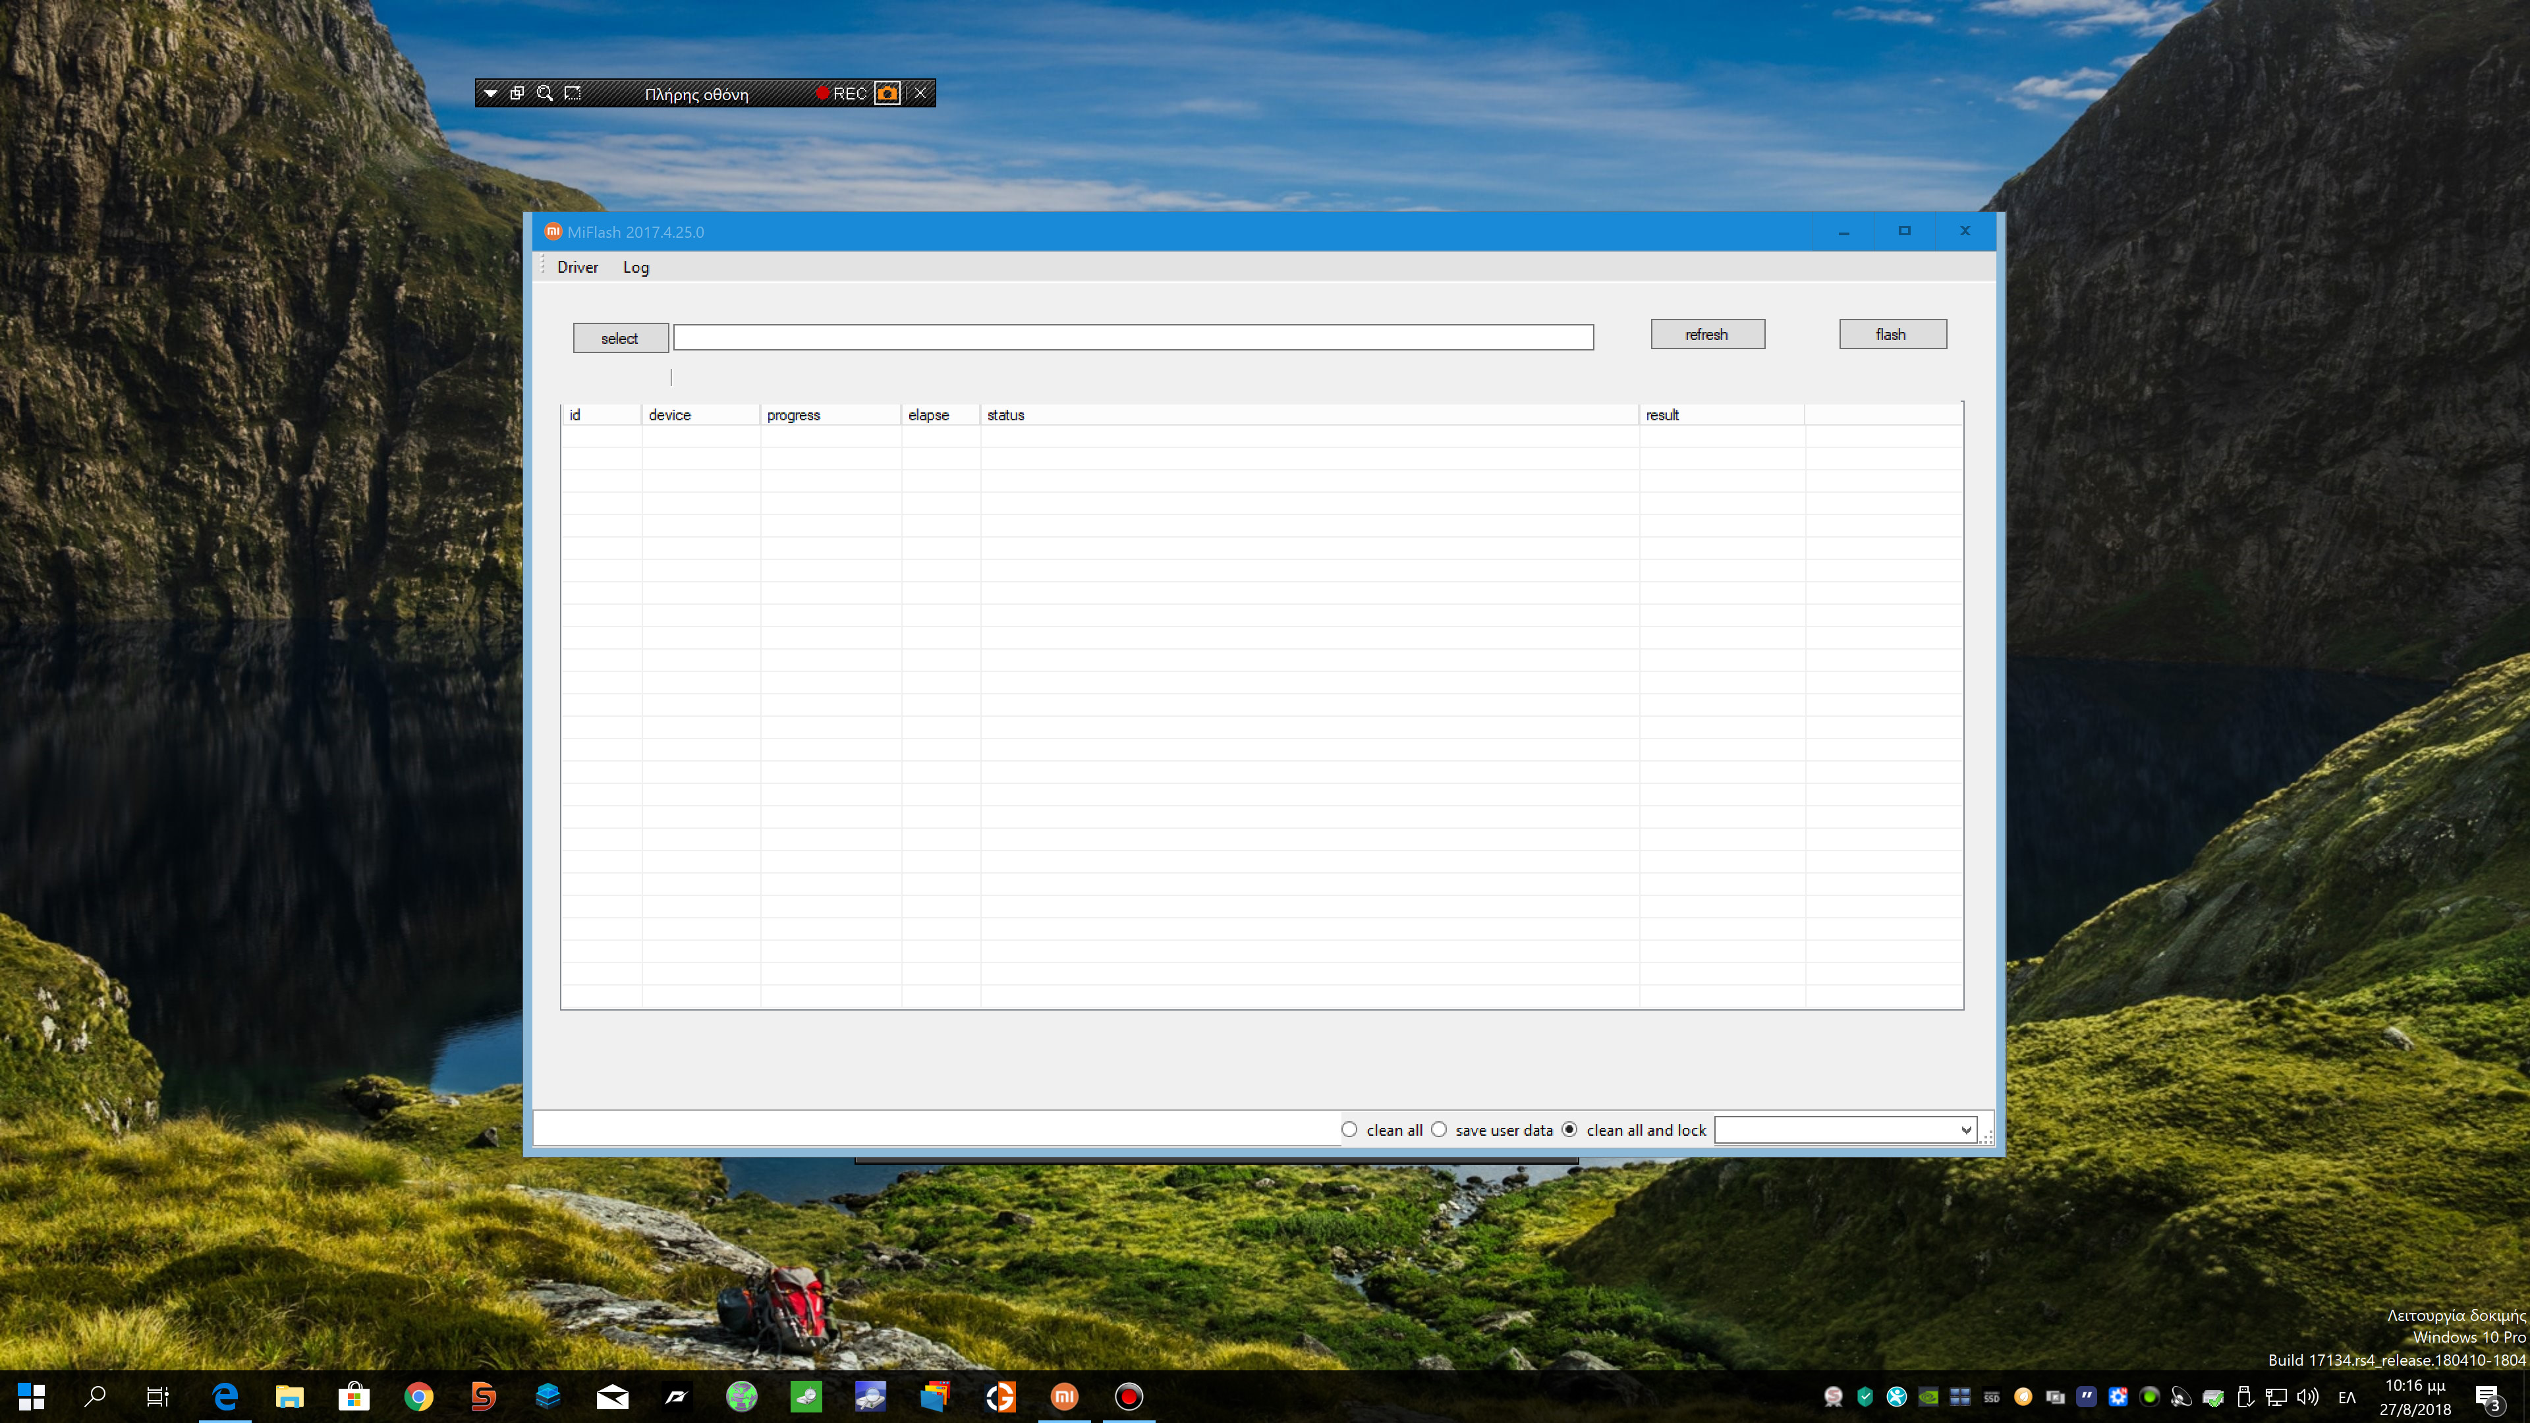Click the overlapping windows icon in recorder
The width and height of the screenshot is (2530, 1423).
click(518, 94)
